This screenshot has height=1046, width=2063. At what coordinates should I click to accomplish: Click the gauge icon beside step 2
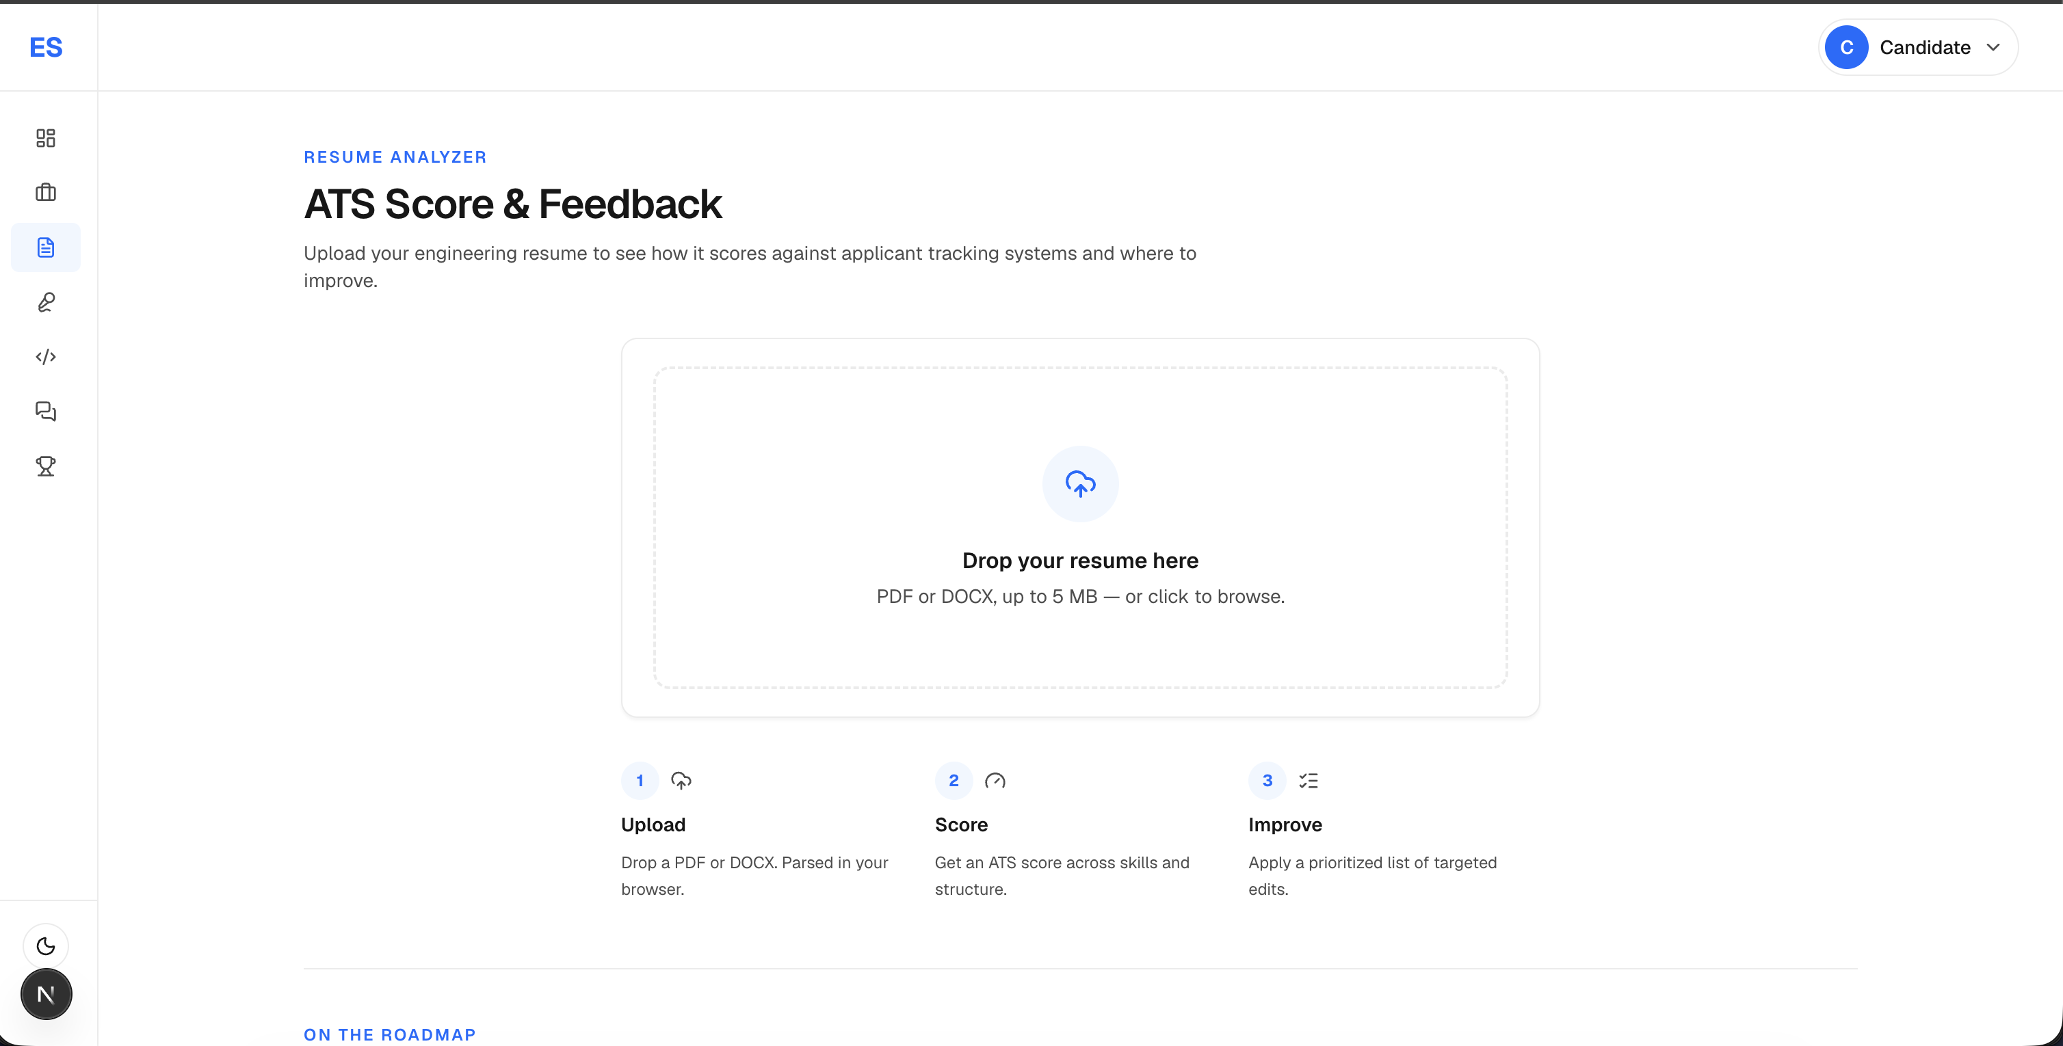995,780
